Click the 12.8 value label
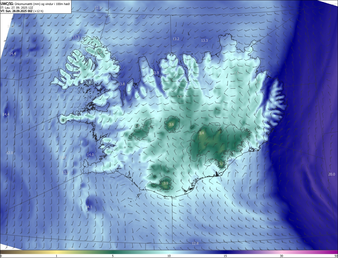The image size is (338, 258). pyautogui.click(x=195, y=243)
